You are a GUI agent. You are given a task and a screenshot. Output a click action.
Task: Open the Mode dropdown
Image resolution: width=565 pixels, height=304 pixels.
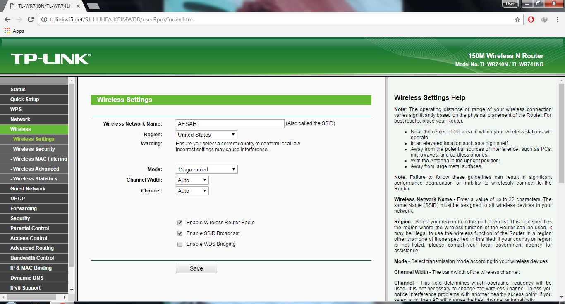point(207,169)
